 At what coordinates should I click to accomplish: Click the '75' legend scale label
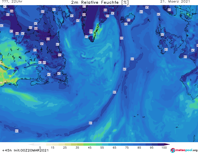[127, 148]
